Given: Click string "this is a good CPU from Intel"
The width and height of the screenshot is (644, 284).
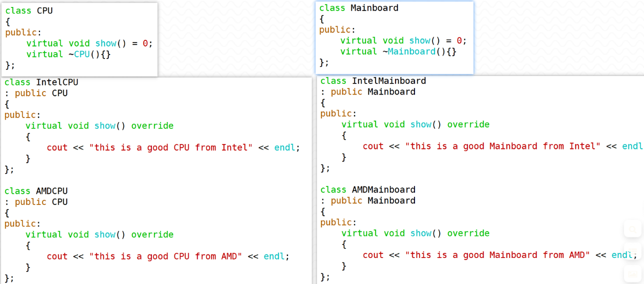Looking at the screenshot, I should 171,147.
